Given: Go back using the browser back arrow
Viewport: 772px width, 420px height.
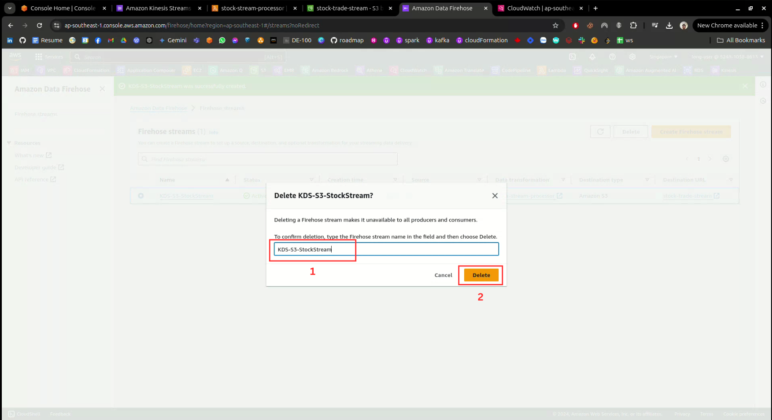Looking at the screenshot, I should pos(11,26).
